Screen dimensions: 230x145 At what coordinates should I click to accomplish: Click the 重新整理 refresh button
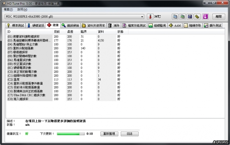point(109,134)
